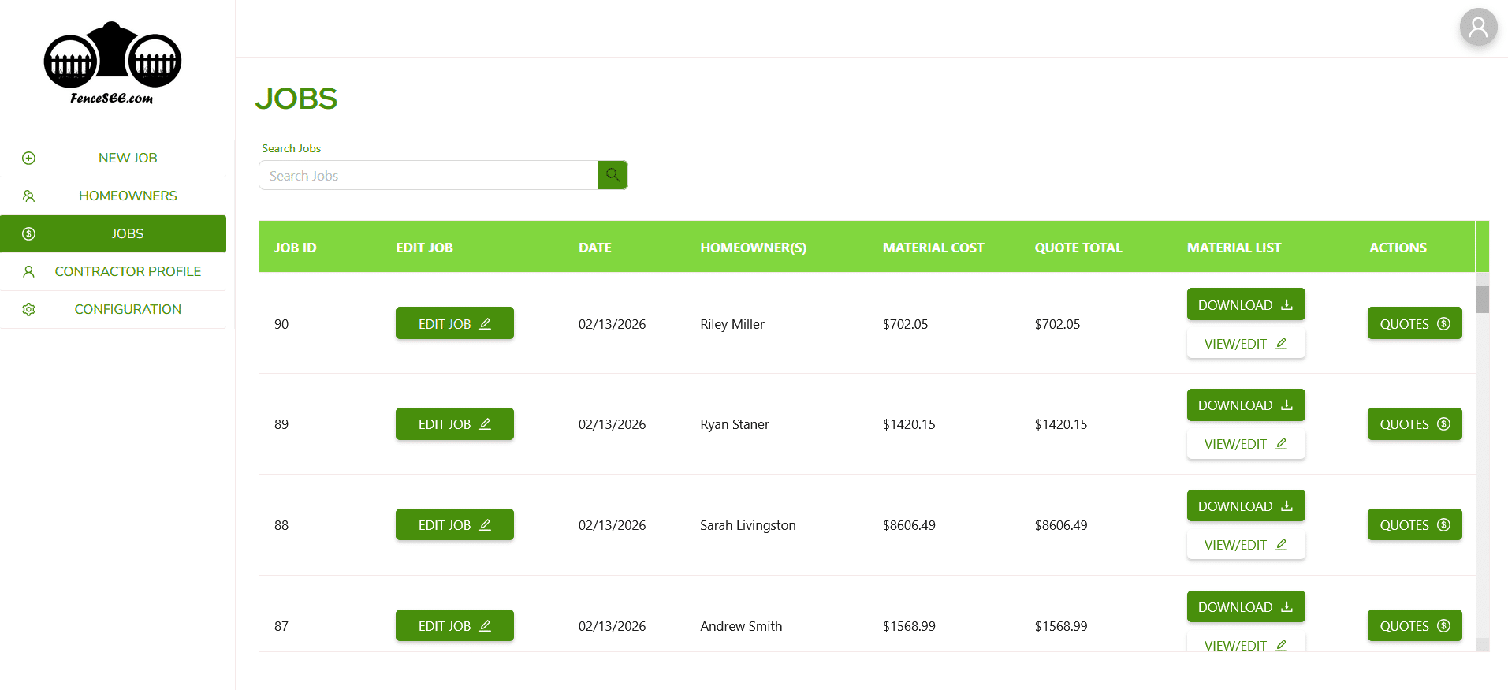
Task: Click the people icon beside Homeowners
Action: click(x=29, y=196)
